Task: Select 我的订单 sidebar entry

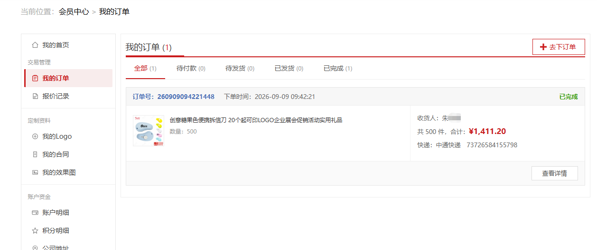Action: coord(68,78)
